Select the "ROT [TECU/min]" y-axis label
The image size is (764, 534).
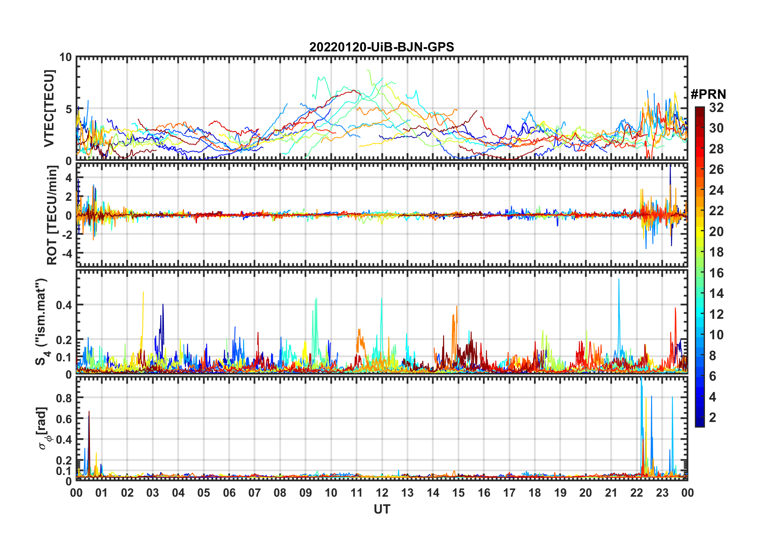[52, 215]
